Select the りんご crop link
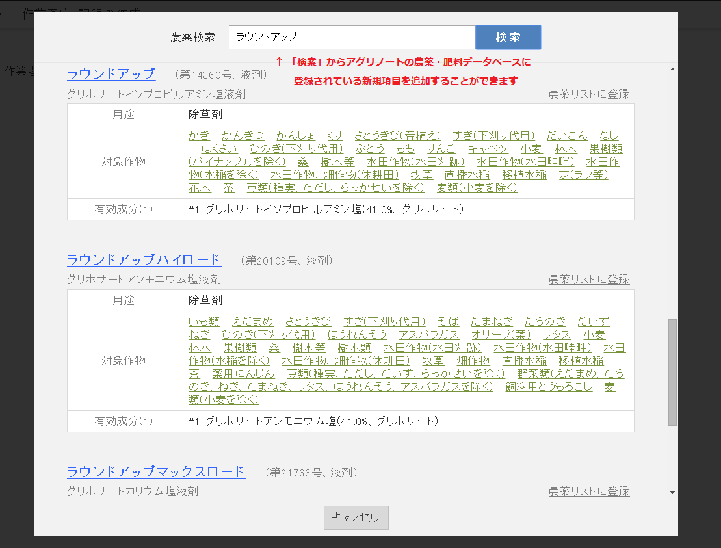The image size is (721, 548). coord(441,149)
